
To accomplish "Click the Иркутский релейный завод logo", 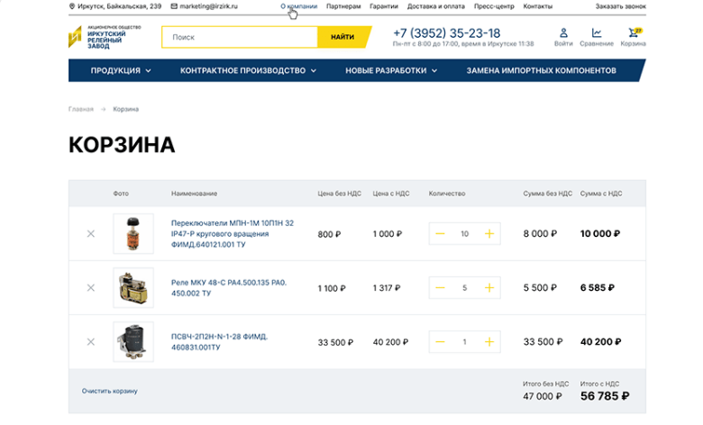I will (105, 37).
